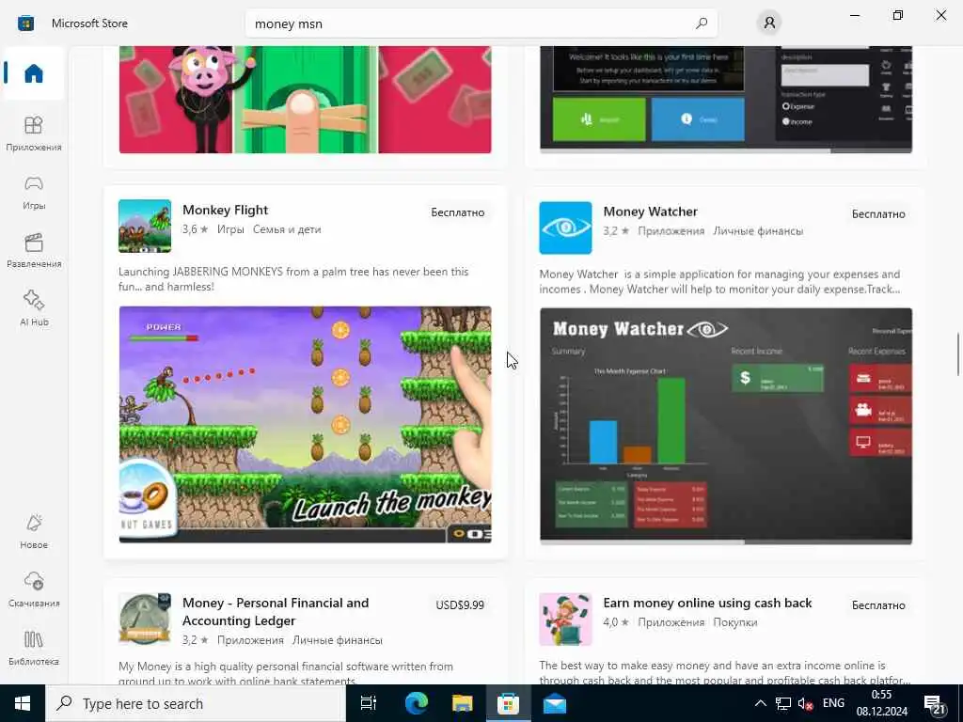Click Покупки category under Earn money
The image size is (963, 722).
(735, 622)
